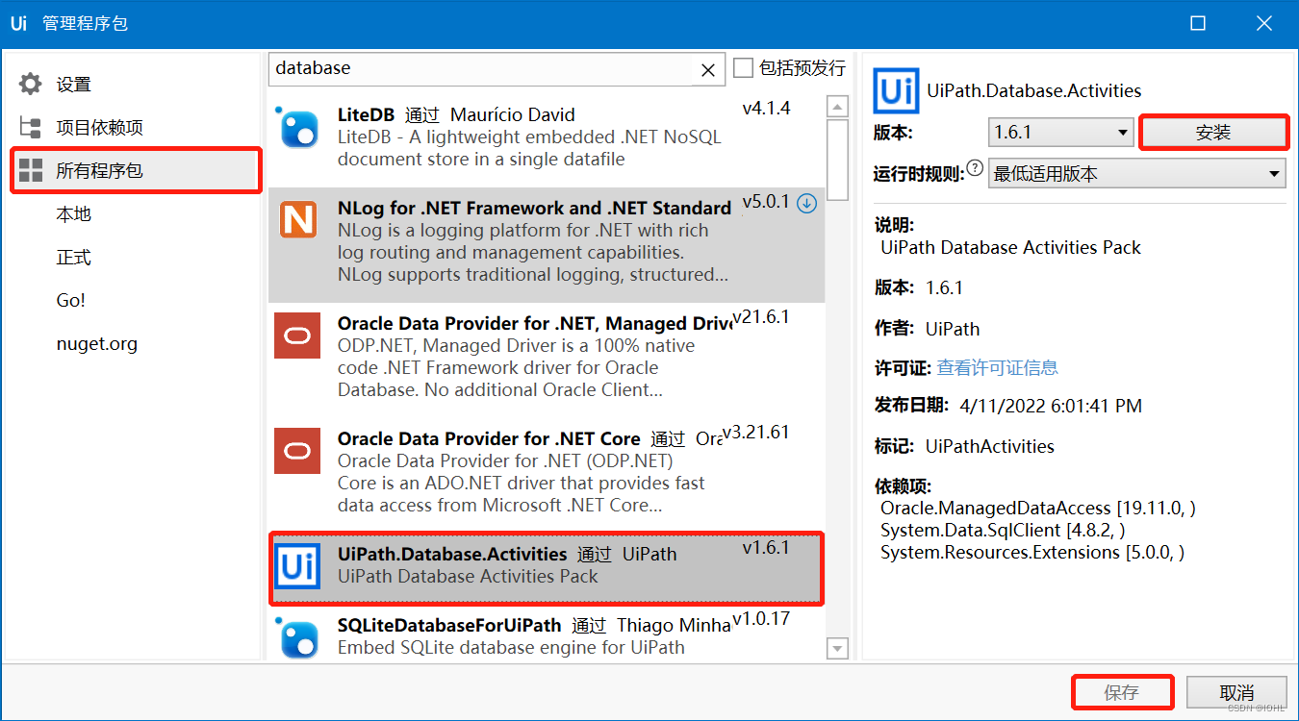Click the 取消 cancel button
The image size is (1299, 721).
(1236, 692)
